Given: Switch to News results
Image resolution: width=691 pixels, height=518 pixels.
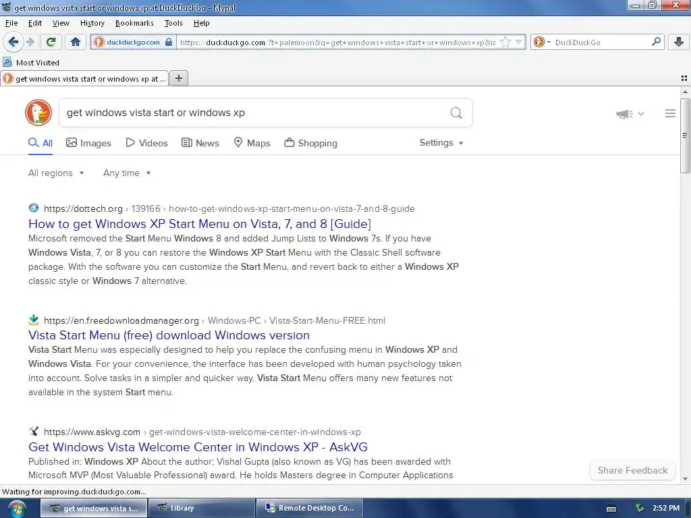Looking at the screenshot, I should point(200,143).
